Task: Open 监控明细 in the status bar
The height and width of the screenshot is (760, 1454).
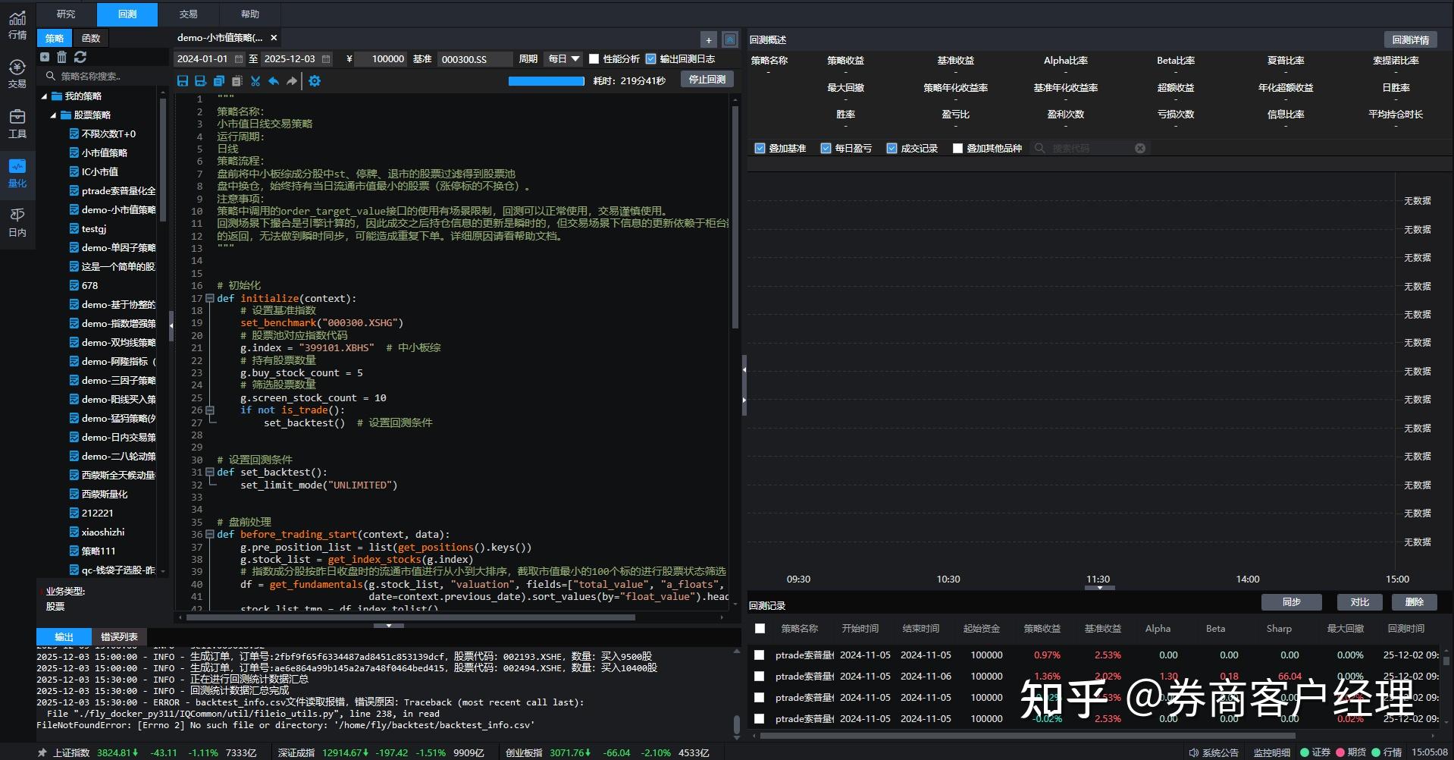Action: coord(1271,752)
